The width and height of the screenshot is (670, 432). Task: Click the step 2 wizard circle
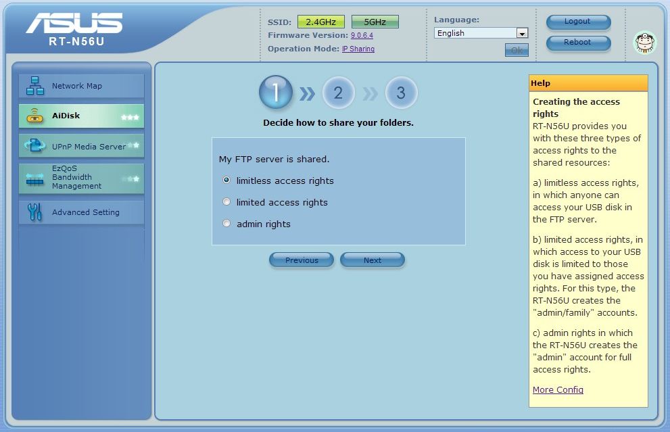point(338,93)
